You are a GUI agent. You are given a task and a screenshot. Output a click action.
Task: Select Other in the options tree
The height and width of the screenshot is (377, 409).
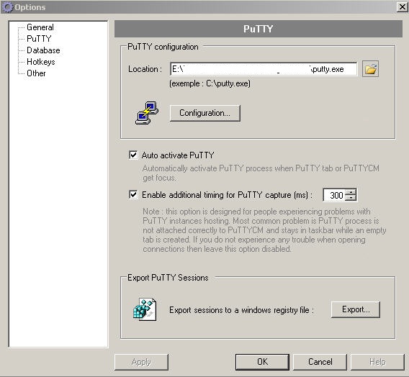(36, 73)
